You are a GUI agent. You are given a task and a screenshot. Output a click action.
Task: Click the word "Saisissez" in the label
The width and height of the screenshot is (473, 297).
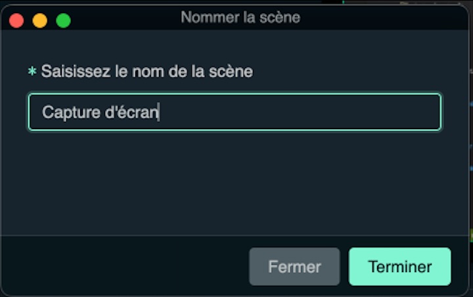pyautogui.click(x=76, y=71)
